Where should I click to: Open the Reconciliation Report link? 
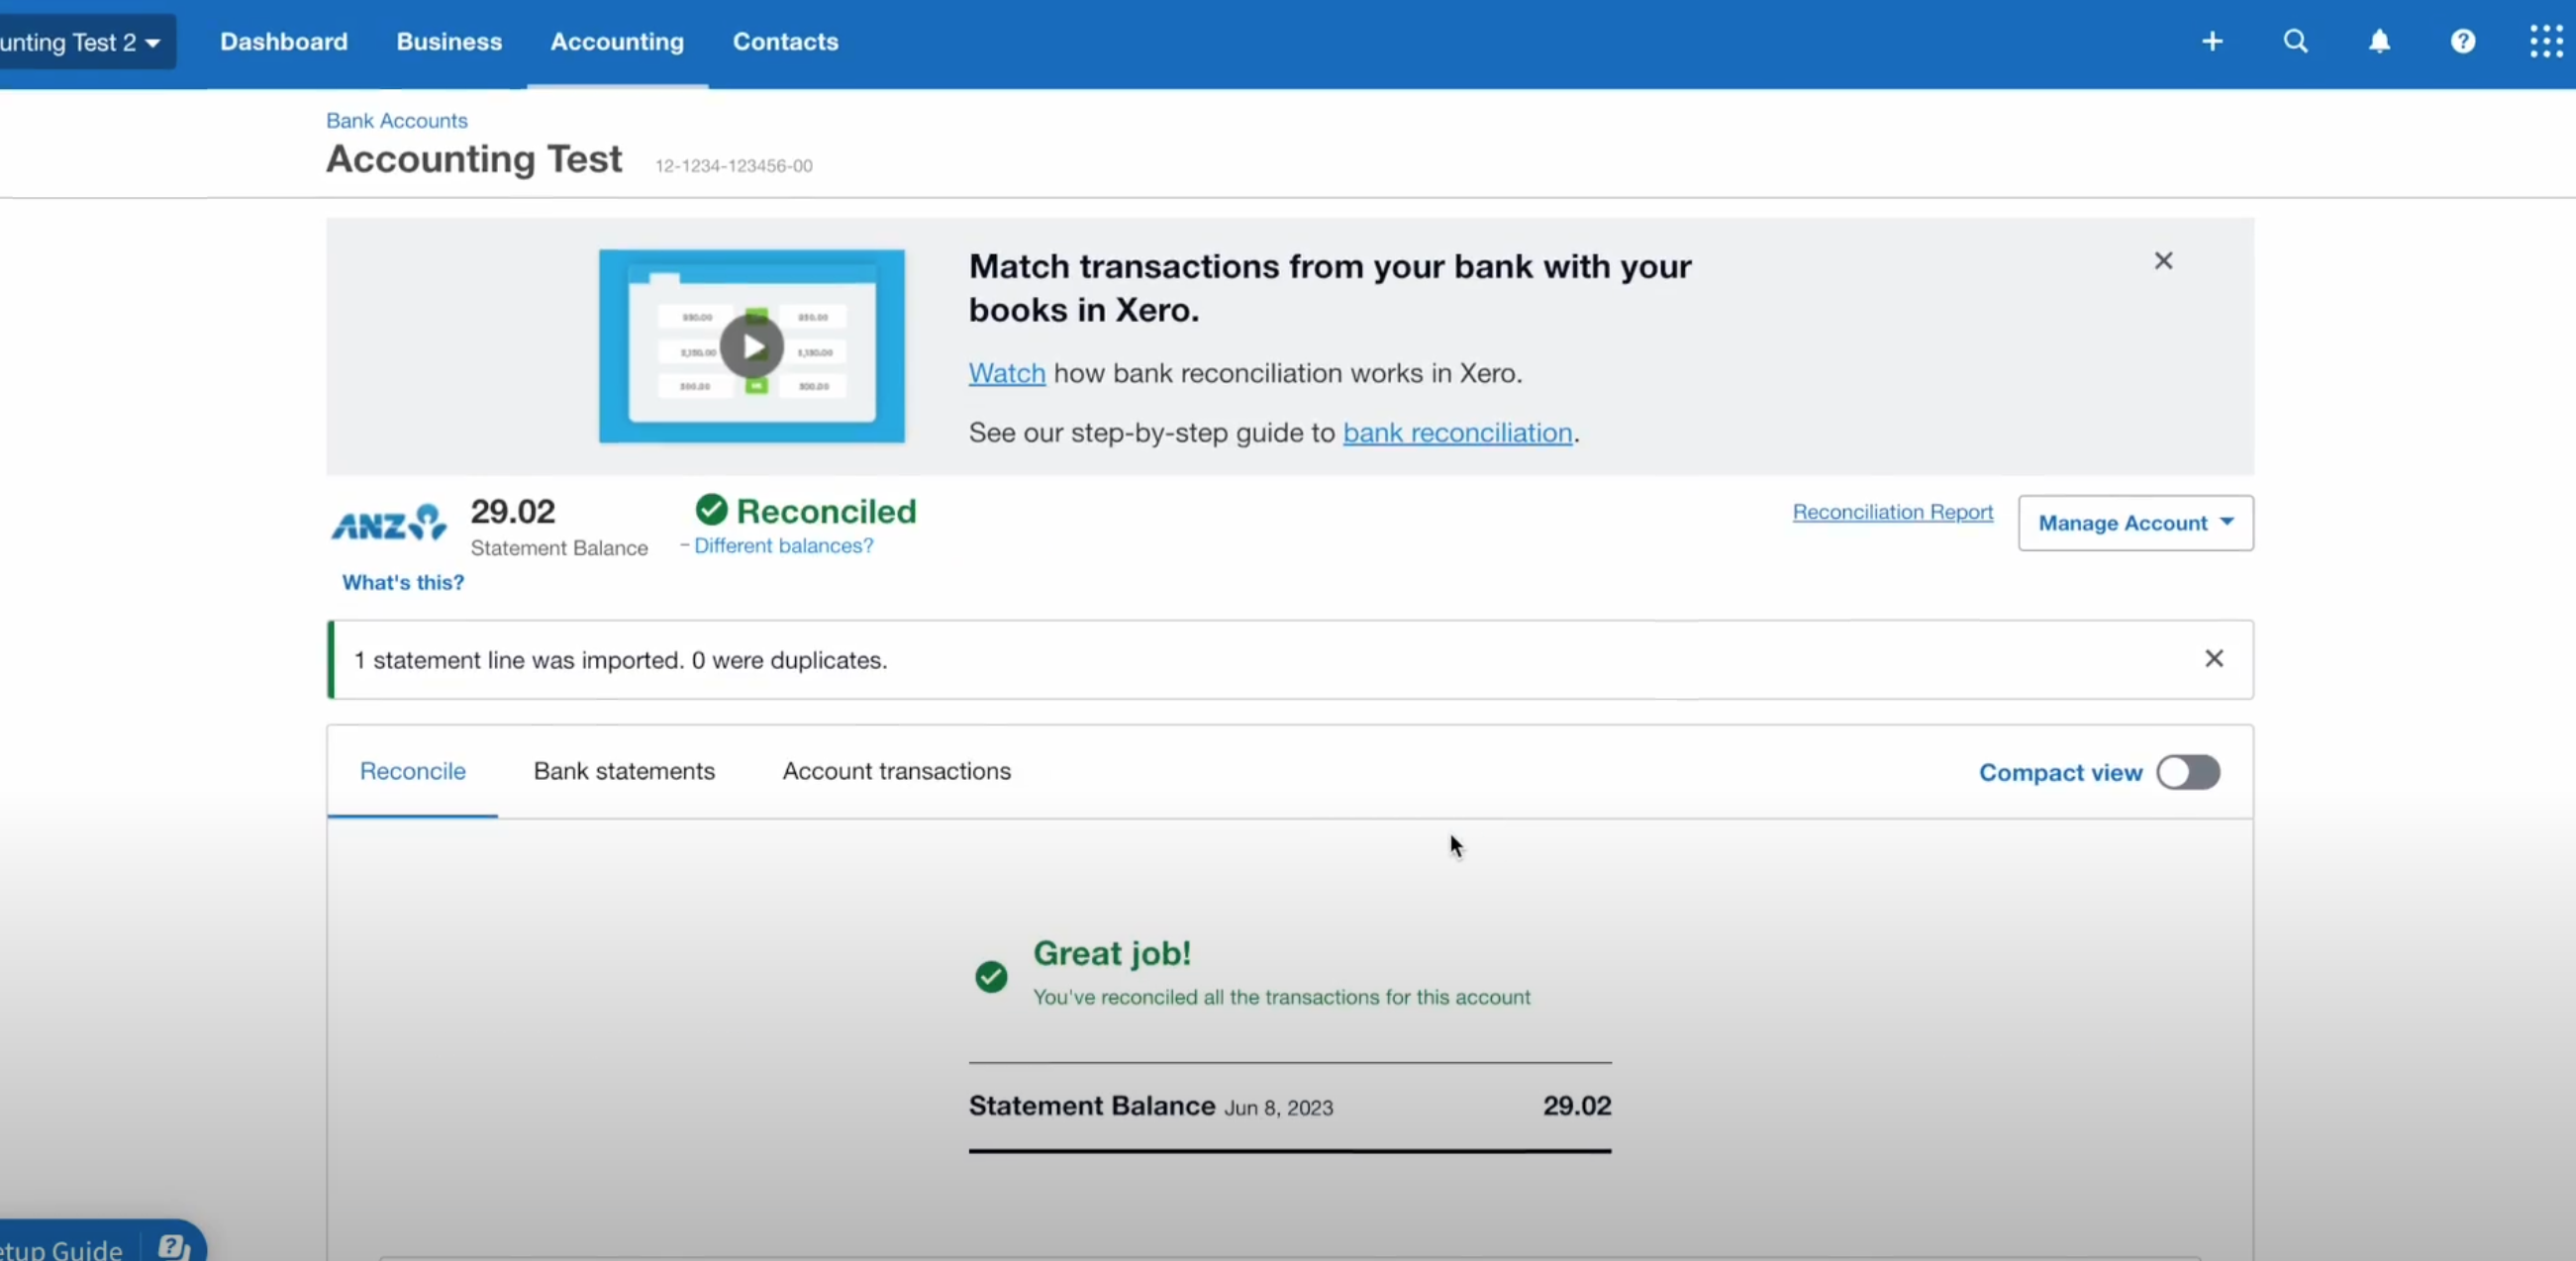[1892, 512]
